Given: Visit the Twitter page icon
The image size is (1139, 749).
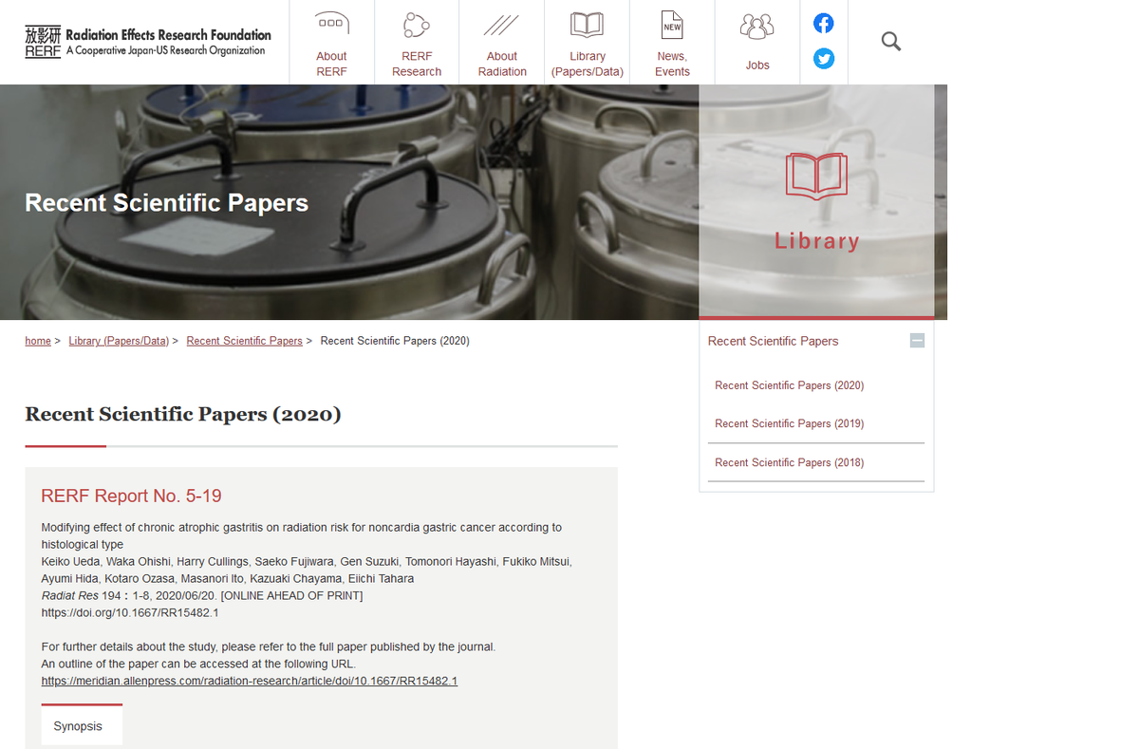Looking at the screenshot, I should click(824, 59).
